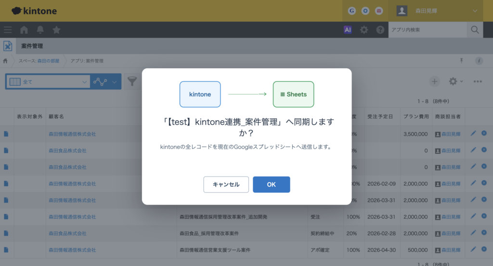Open the blue circle Outlook shortcut icon
This screenshot has width=493, height=266.
tap(365, 11)
